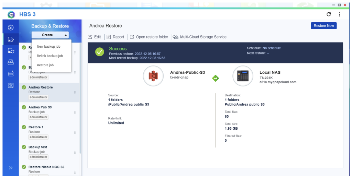
Task: Open the top-right three-dot more menu
Action: [x=340, y=14]
